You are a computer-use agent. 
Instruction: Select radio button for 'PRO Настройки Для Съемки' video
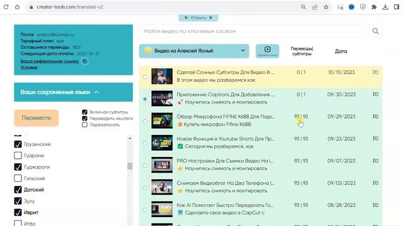click(x=145, y=165)
